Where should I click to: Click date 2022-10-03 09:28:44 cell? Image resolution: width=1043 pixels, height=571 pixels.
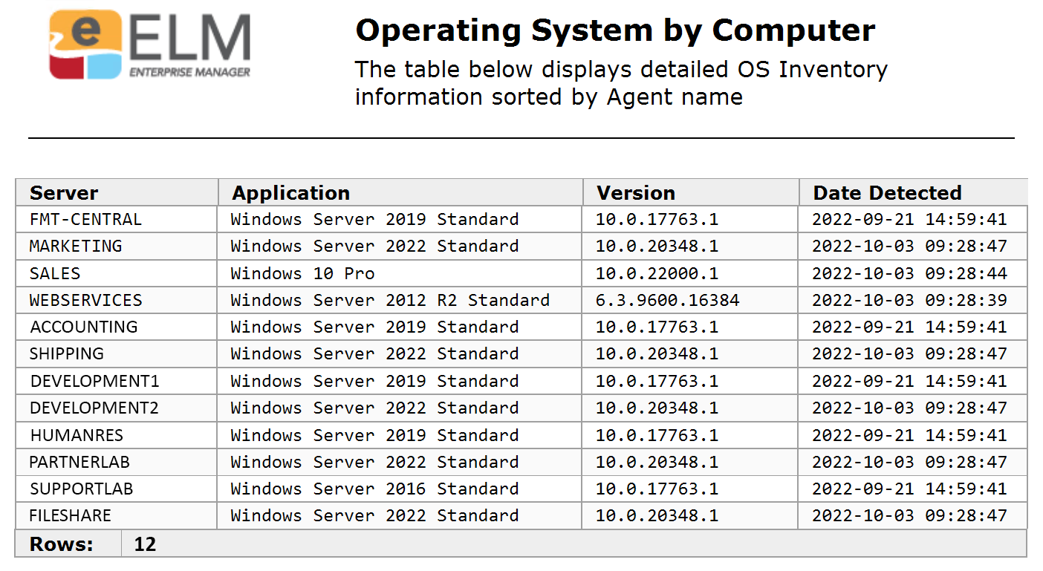tap(913, 273)
